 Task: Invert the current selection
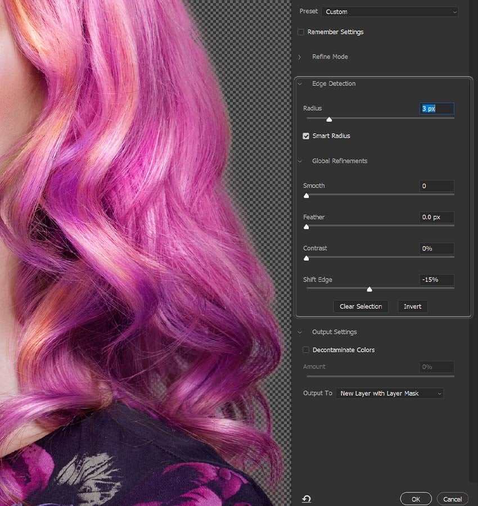point(412,306)
